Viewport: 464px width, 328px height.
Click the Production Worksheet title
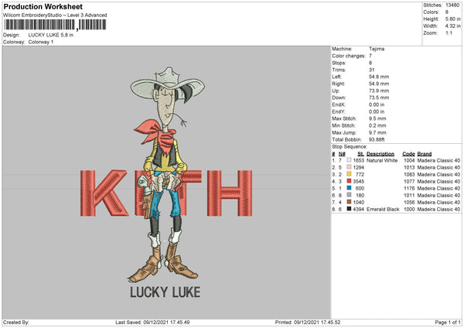pyautogui.click(x=43, y=6)
